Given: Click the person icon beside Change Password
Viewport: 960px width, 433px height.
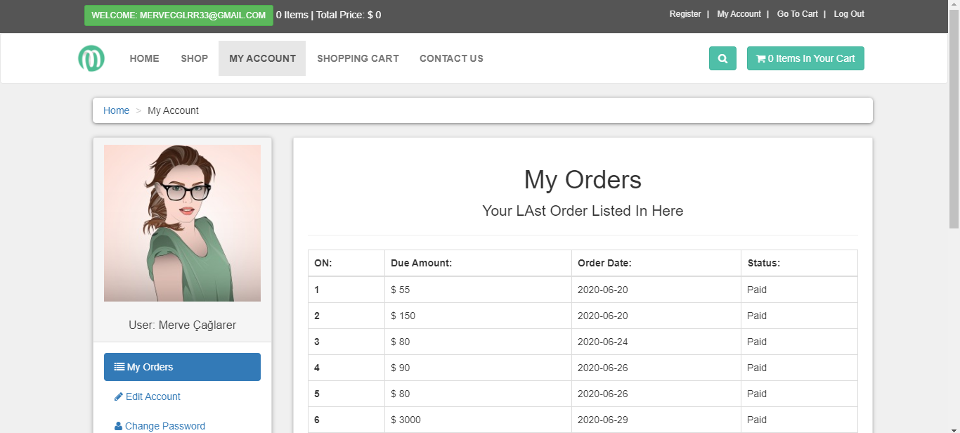Looking at the screenshot, I should pos(119,425).
